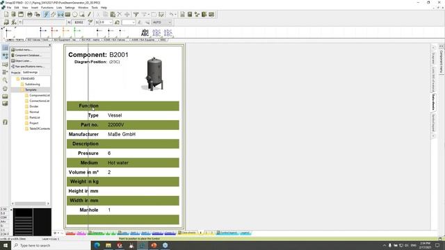Click the Delete X icon in toolbar
445x250 pixels.
(120, 15)
